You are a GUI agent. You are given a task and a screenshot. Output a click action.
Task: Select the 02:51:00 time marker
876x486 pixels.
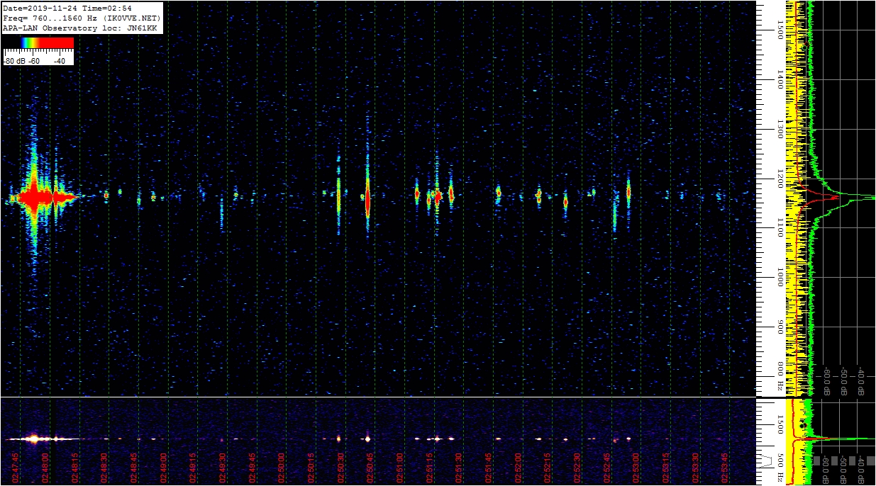tap(401, 467)
